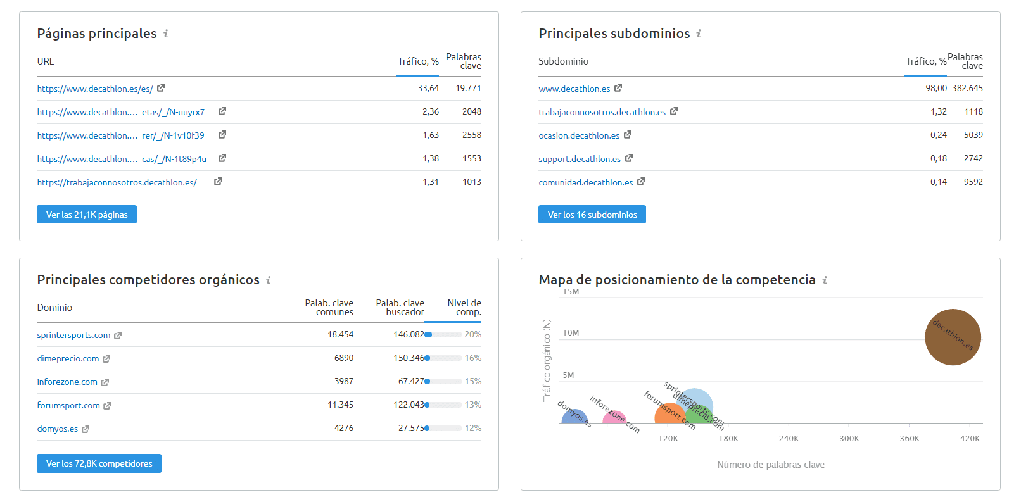This screenshot has width=1021, height=502.
Task: Open external link icon for N-1v10f39 URL
Action: point(222,135)
